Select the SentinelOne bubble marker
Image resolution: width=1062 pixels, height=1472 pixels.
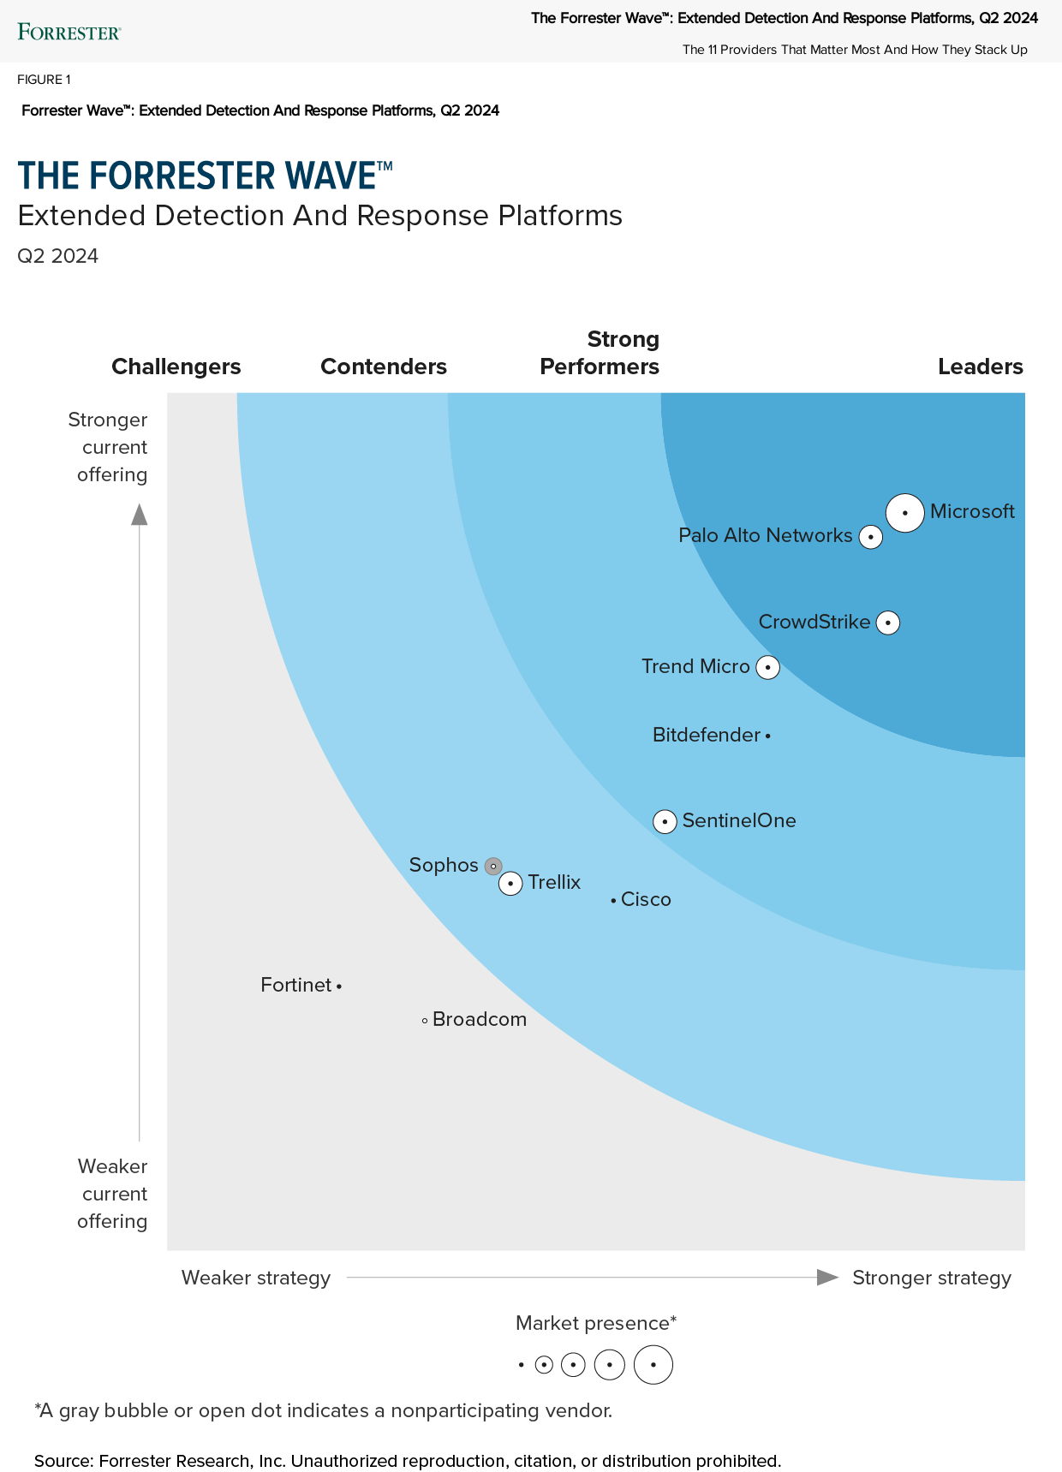pyautogui.click(x=665, y=821)
